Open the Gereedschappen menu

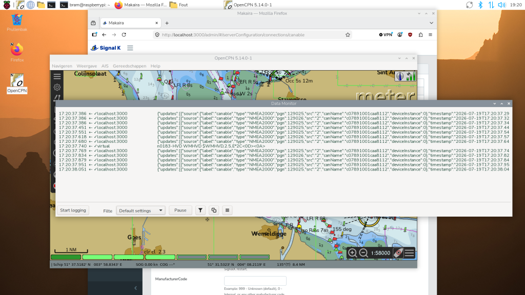[130, 66]
